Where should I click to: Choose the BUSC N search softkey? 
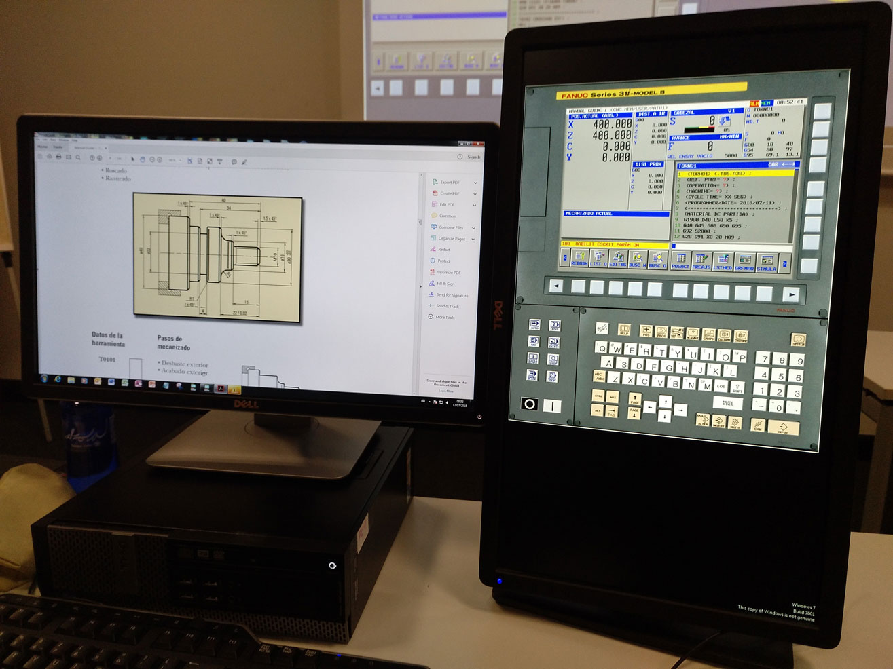coord(638,260)
